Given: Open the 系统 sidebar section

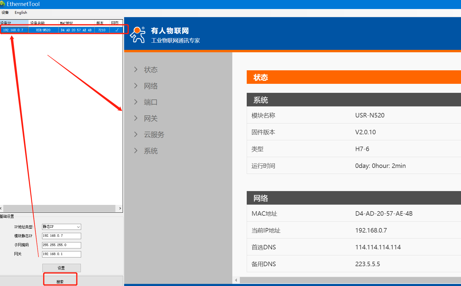Looking at the screenshot, I should coord(151,151).
